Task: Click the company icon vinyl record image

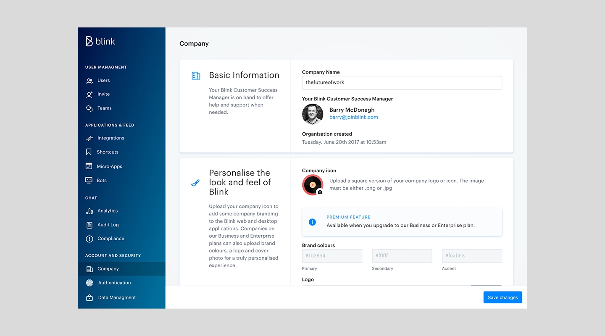Action: [x=313, y=185]
